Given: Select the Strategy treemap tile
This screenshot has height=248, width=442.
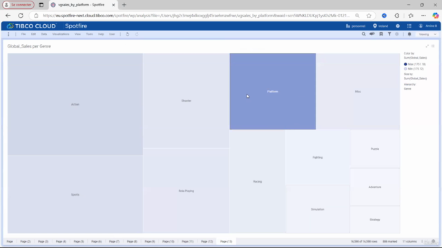Looking at the screenshot, I should point(375,220).
